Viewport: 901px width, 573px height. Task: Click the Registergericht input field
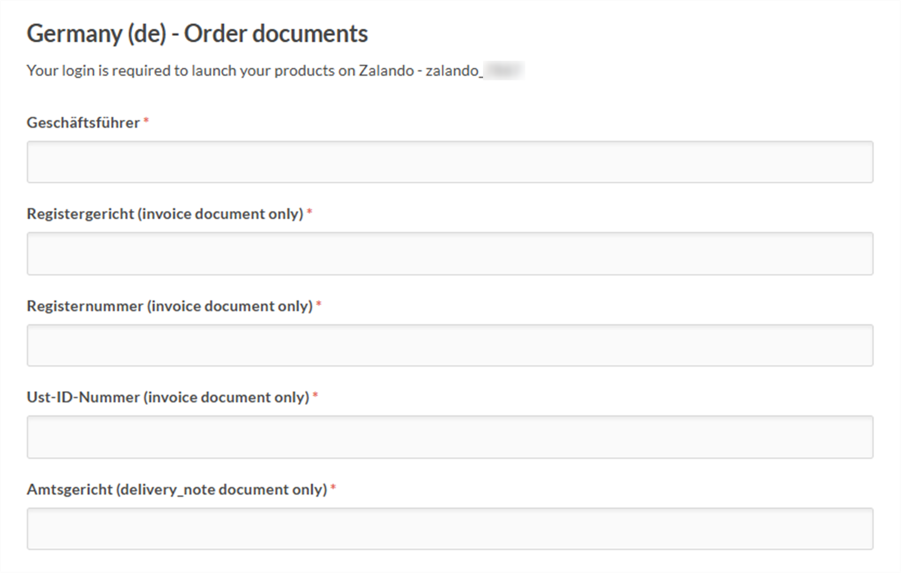click(x=450, y=253)
